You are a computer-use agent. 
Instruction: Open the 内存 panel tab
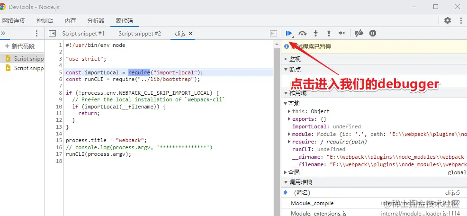[70, 20]
